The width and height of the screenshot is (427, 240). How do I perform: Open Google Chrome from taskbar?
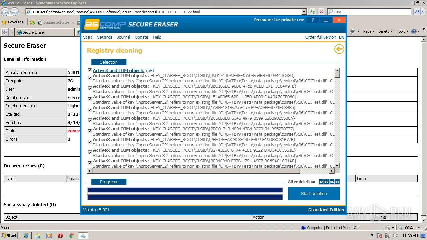(x=71, y=236)
